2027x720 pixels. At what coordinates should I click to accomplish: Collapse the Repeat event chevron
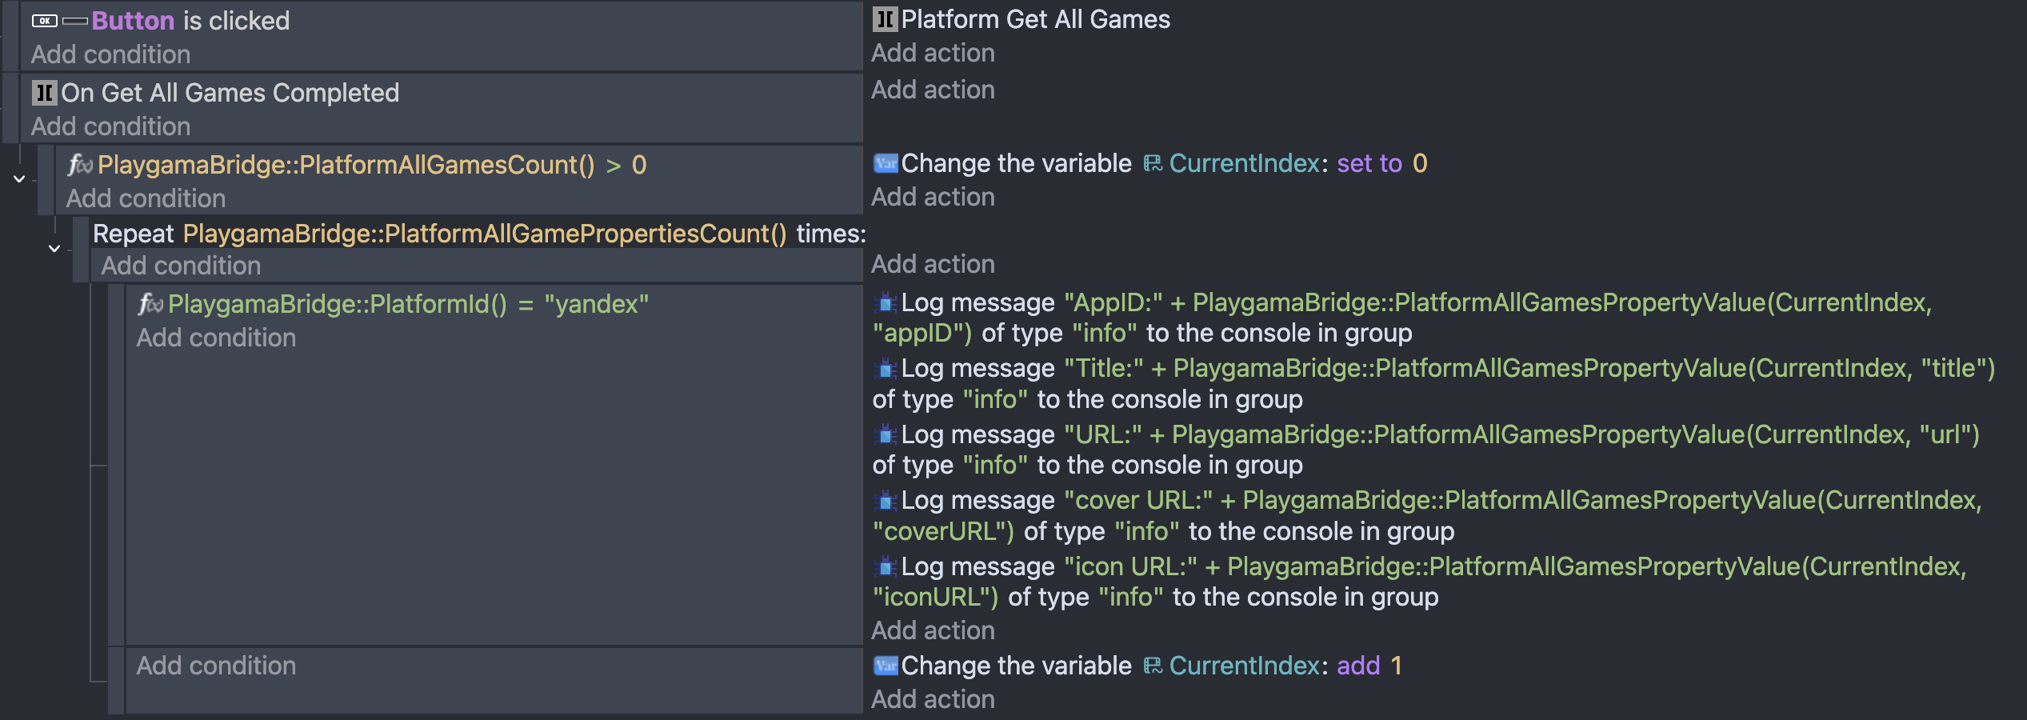pos(54,248)
